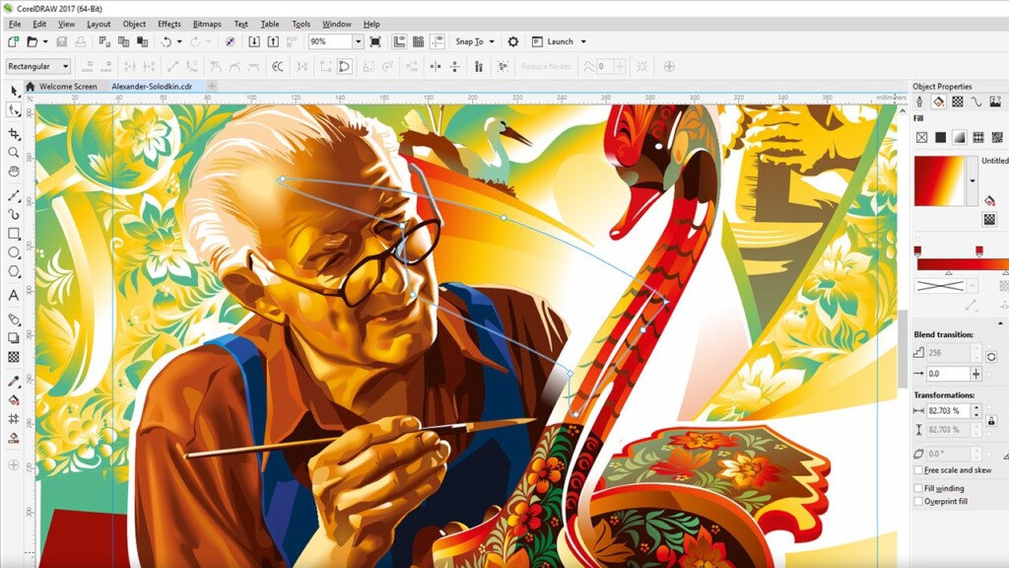
Task: Select the Rectangle tool
Action: (x=14, y=233)
